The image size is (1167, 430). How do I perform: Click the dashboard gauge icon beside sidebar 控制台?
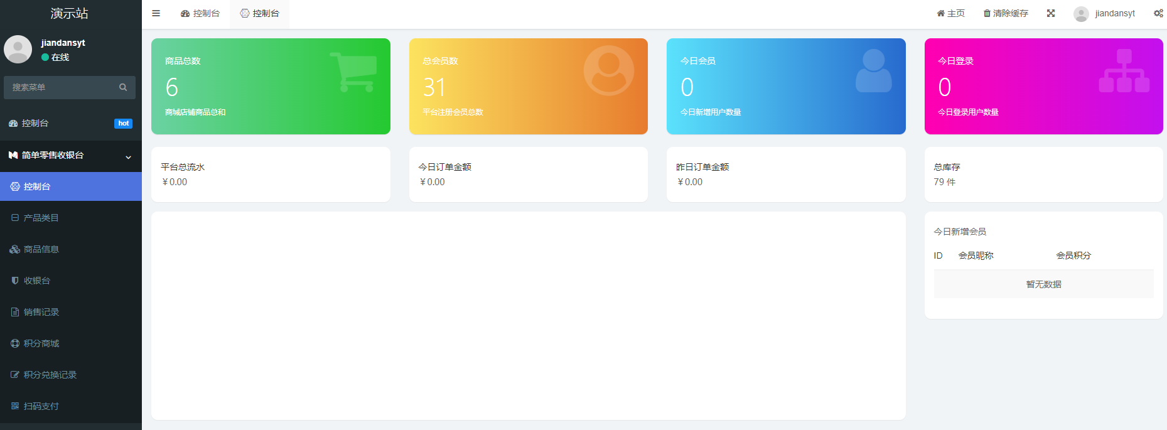[x=13, y=124]
